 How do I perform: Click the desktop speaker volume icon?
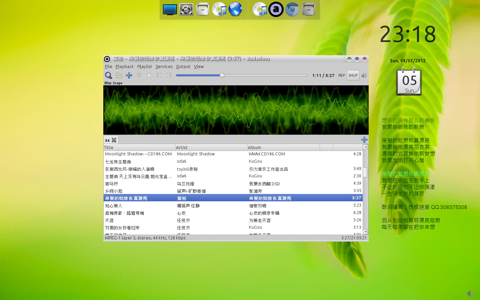coord(471,293)
